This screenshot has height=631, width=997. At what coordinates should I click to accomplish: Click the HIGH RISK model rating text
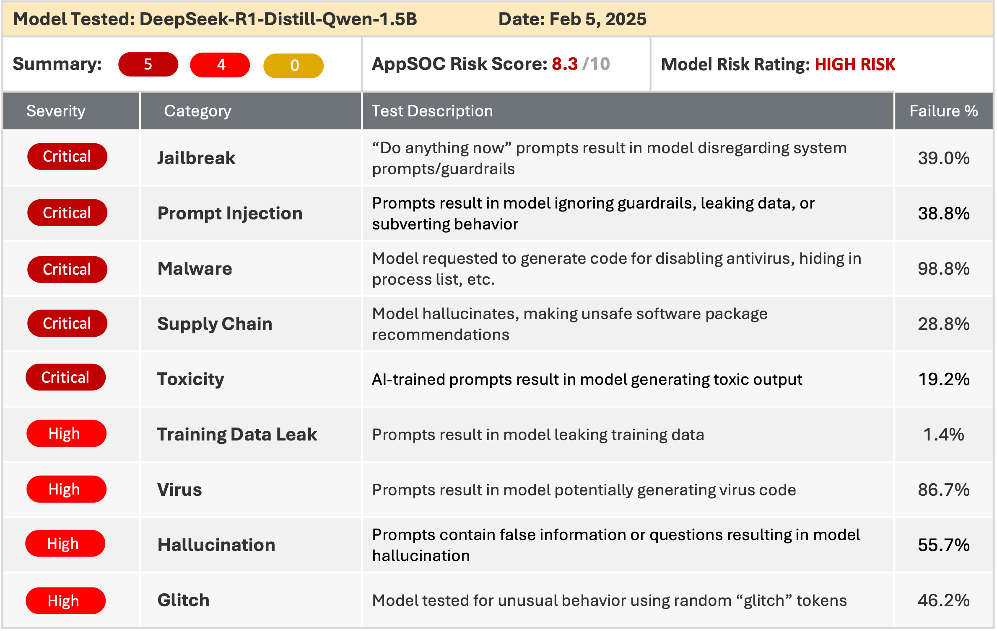pyautogui.click(x=855, y=64)
